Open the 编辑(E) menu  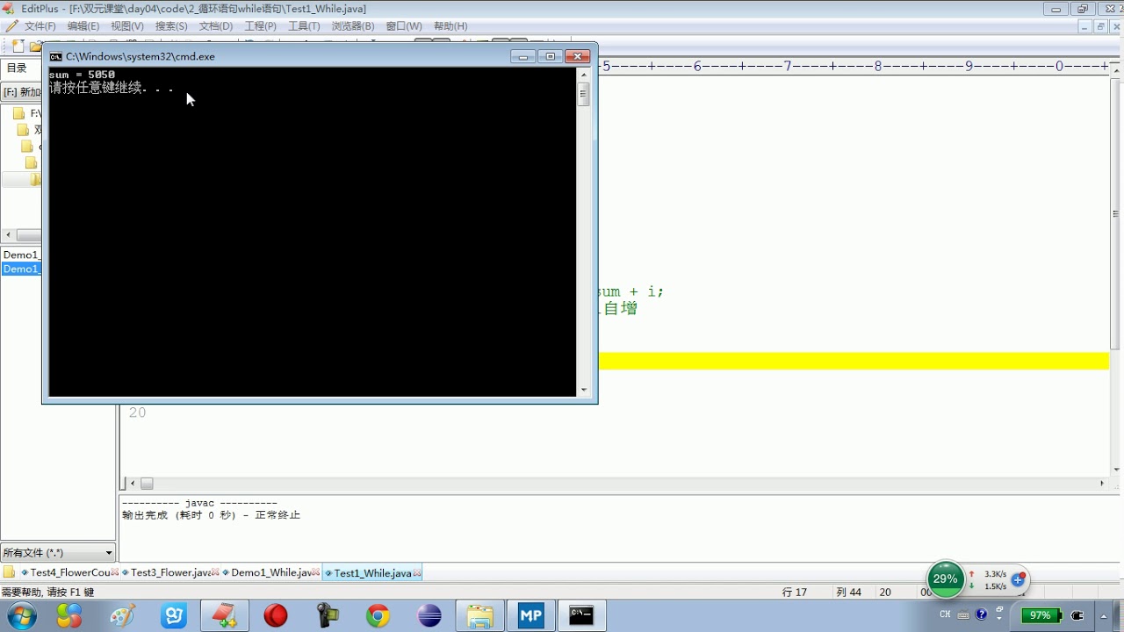pyautogui.click(x=83, y=26)
